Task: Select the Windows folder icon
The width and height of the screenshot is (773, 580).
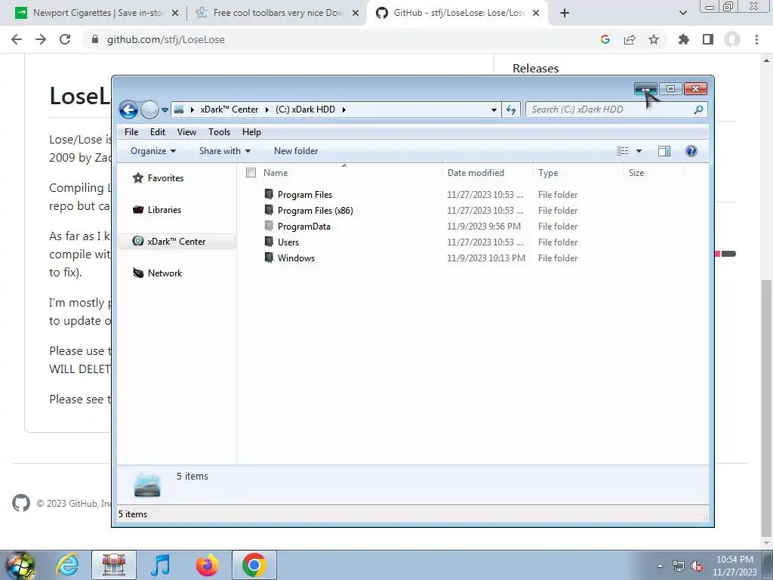Action: point(269,257)
